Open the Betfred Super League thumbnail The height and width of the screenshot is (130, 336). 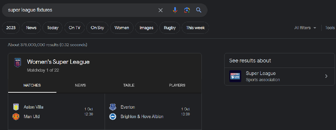(235, 76)
